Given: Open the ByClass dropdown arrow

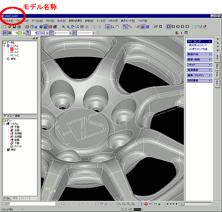Looking at the screenshot, I should tap(47, 33).
